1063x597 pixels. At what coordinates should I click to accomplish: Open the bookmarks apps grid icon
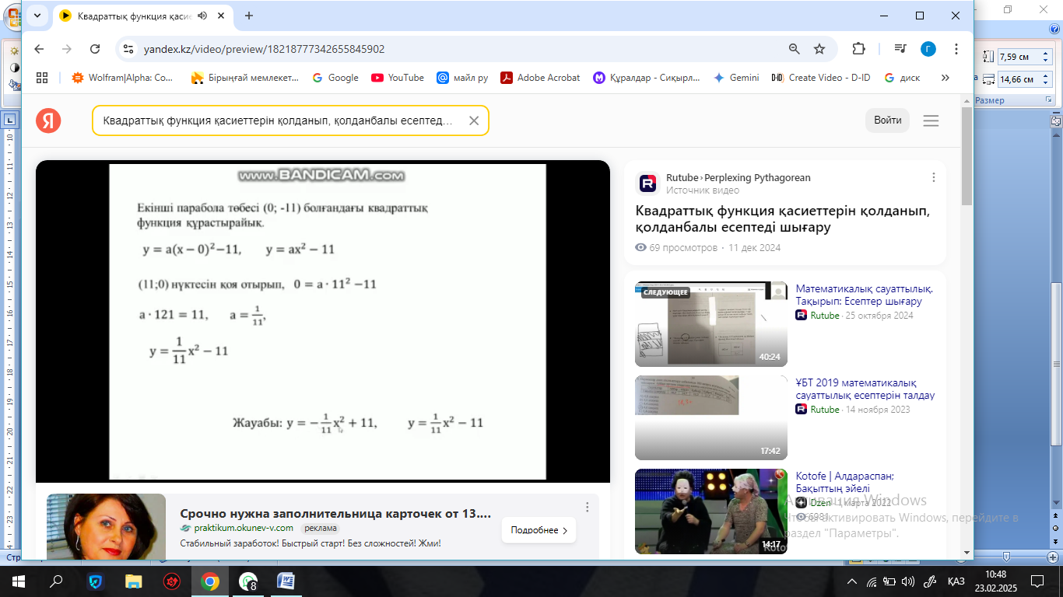click(42, 78)
